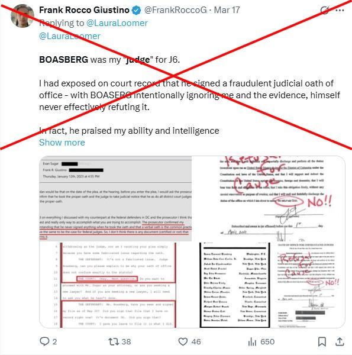Click the @LauraLoomer mention in tweet body
This screenshot has width=352, height=355.
[x=70, y=36]
